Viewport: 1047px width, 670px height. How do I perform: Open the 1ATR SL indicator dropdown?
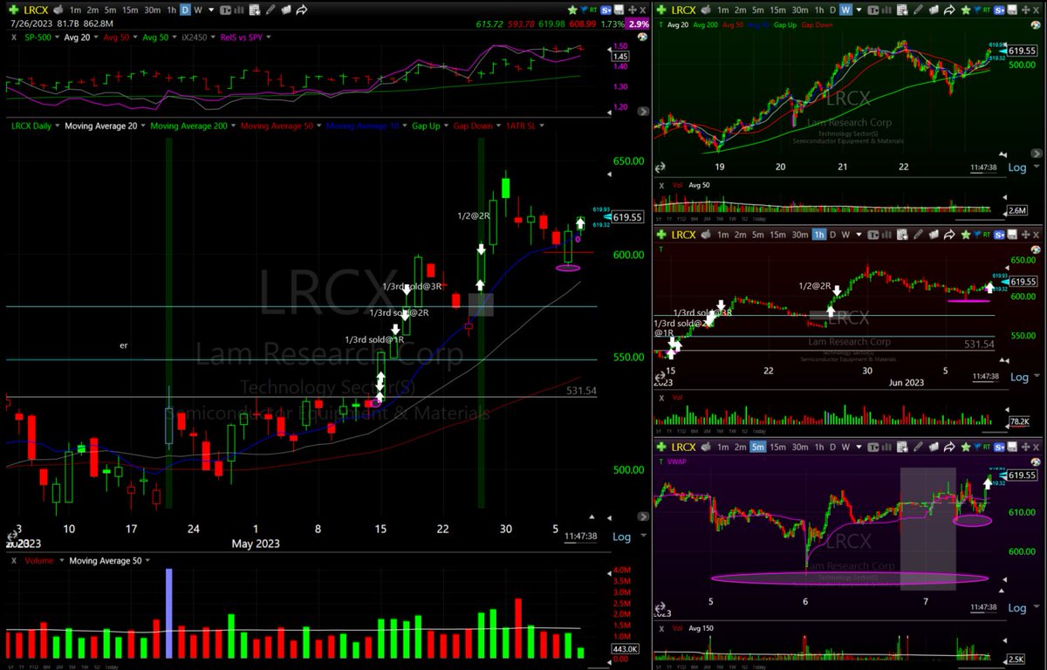click(x=542, y=126)
